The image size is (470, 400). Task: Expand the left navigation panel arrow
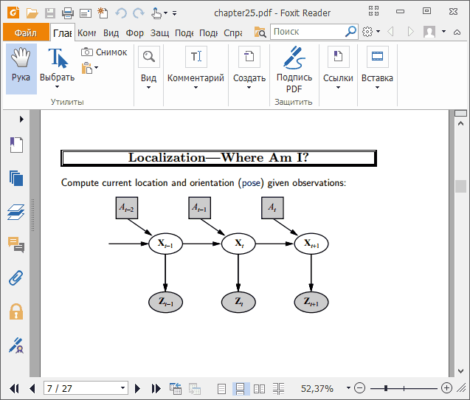pos(21,119)
